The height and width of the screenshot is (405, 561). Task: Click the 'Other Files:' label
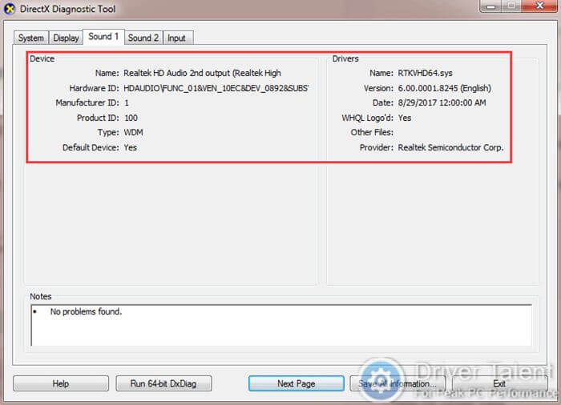[372, 133]
